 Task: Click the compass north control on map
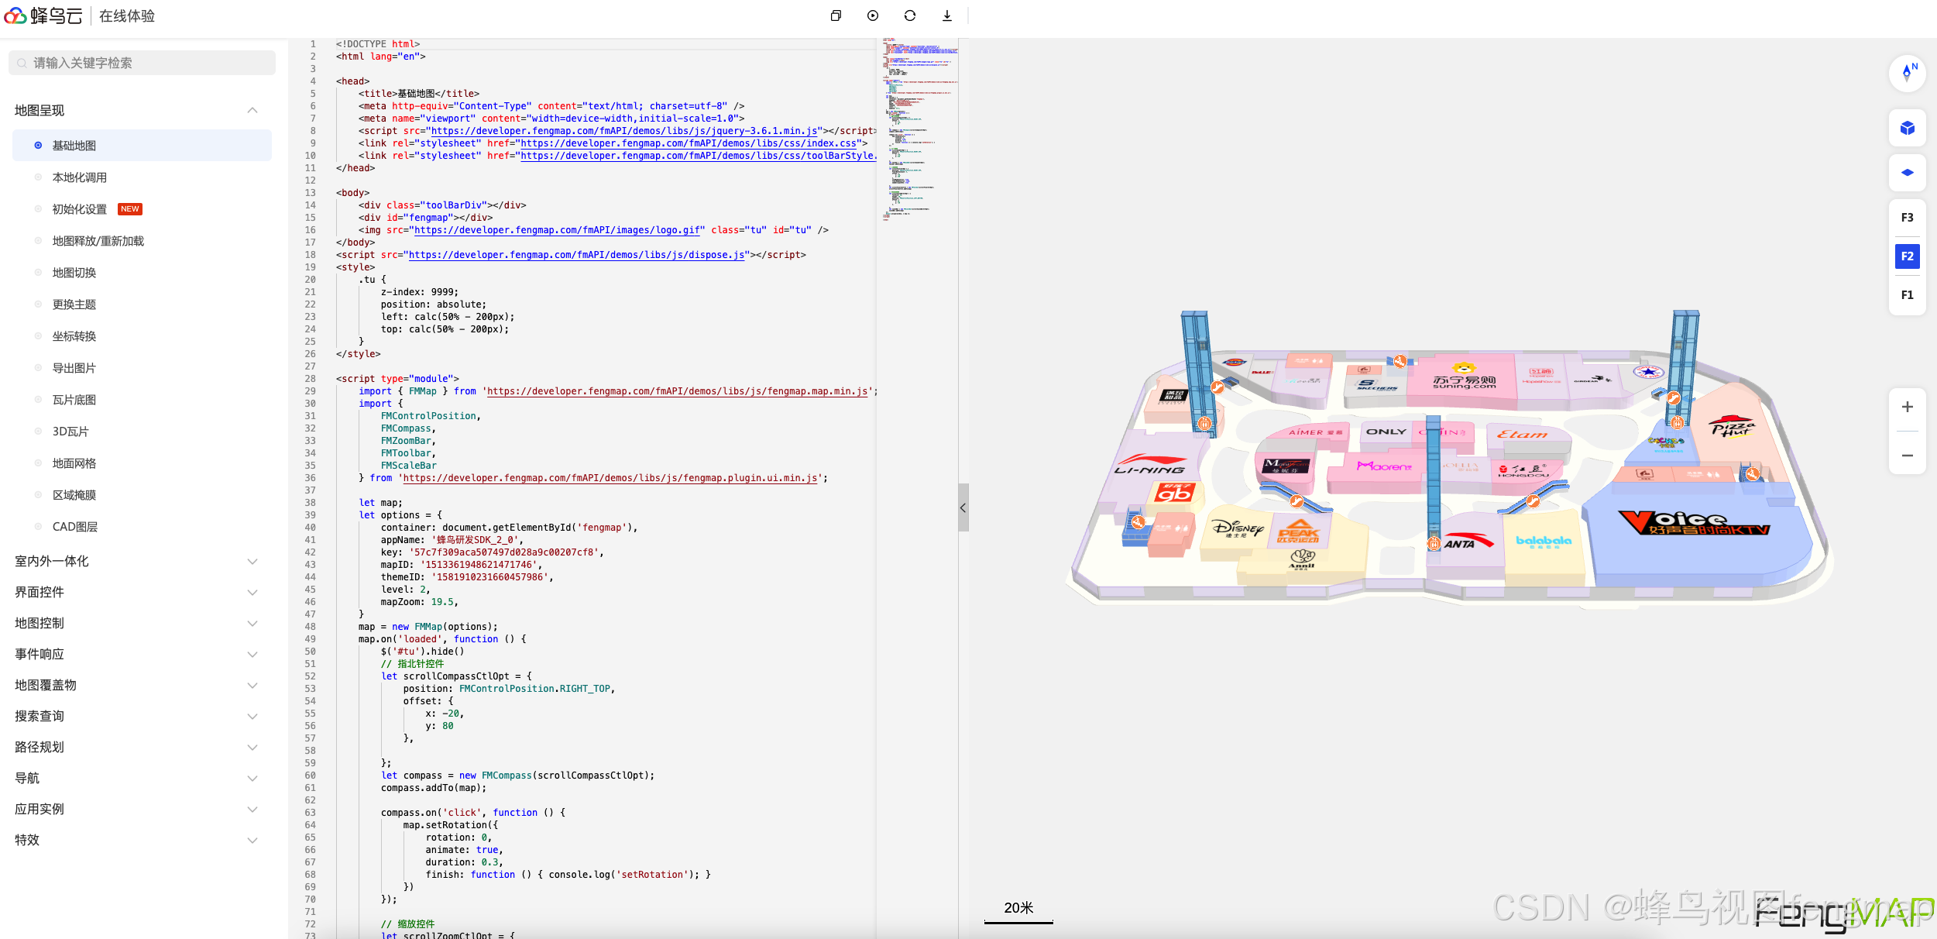tap(1907, 74)
